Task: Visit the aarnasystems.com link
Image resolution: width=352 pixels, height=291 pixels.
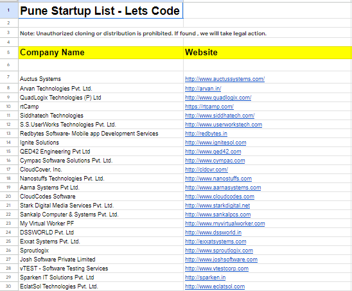Action: pyautogui.click(x=223, y=188)
